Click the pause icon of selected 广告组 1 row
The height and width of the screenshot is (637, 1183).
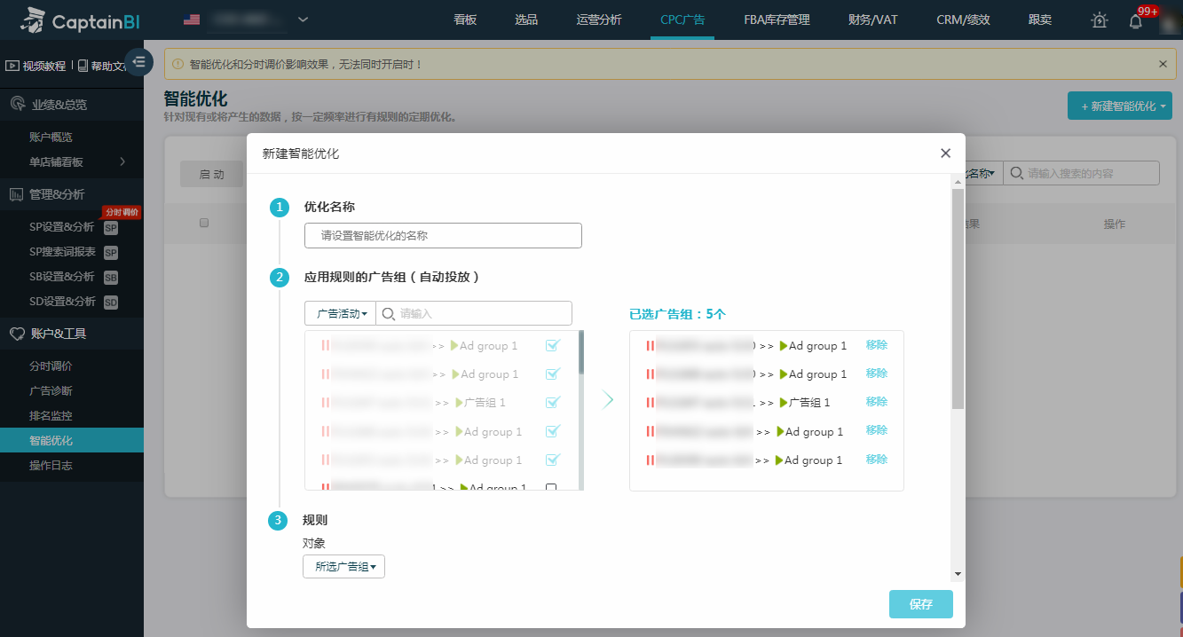[650, 403]
